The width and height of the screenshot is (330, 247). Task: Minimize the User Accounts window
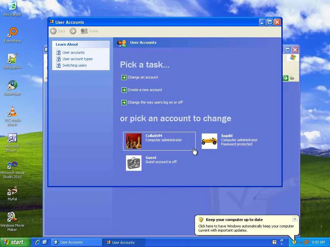click(x=262, y=22)
